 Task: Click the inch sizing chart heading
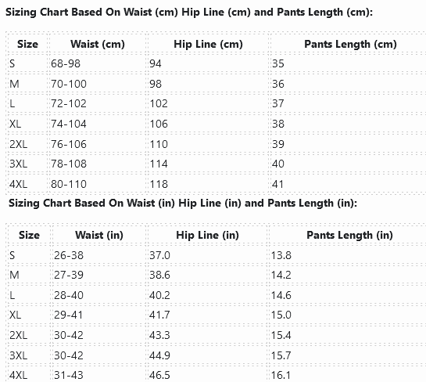pos(183,204)
